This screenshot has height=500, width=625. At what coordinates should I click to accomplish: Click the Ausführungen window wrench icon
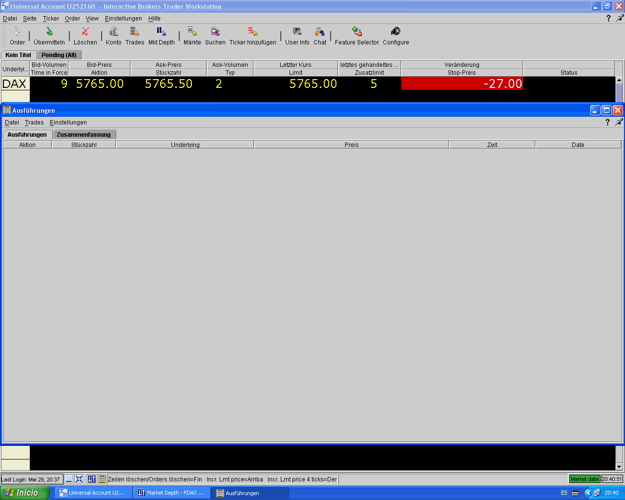pos(619,122)
